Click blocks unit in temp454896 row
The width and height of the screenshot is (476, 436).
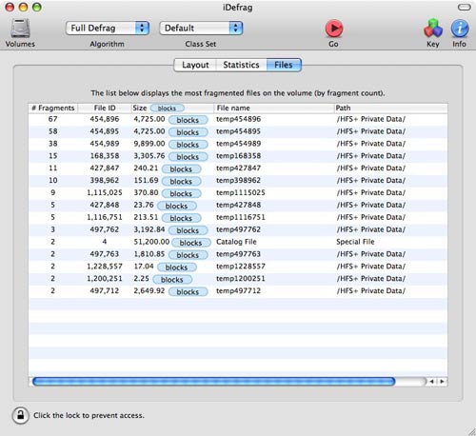188,120
